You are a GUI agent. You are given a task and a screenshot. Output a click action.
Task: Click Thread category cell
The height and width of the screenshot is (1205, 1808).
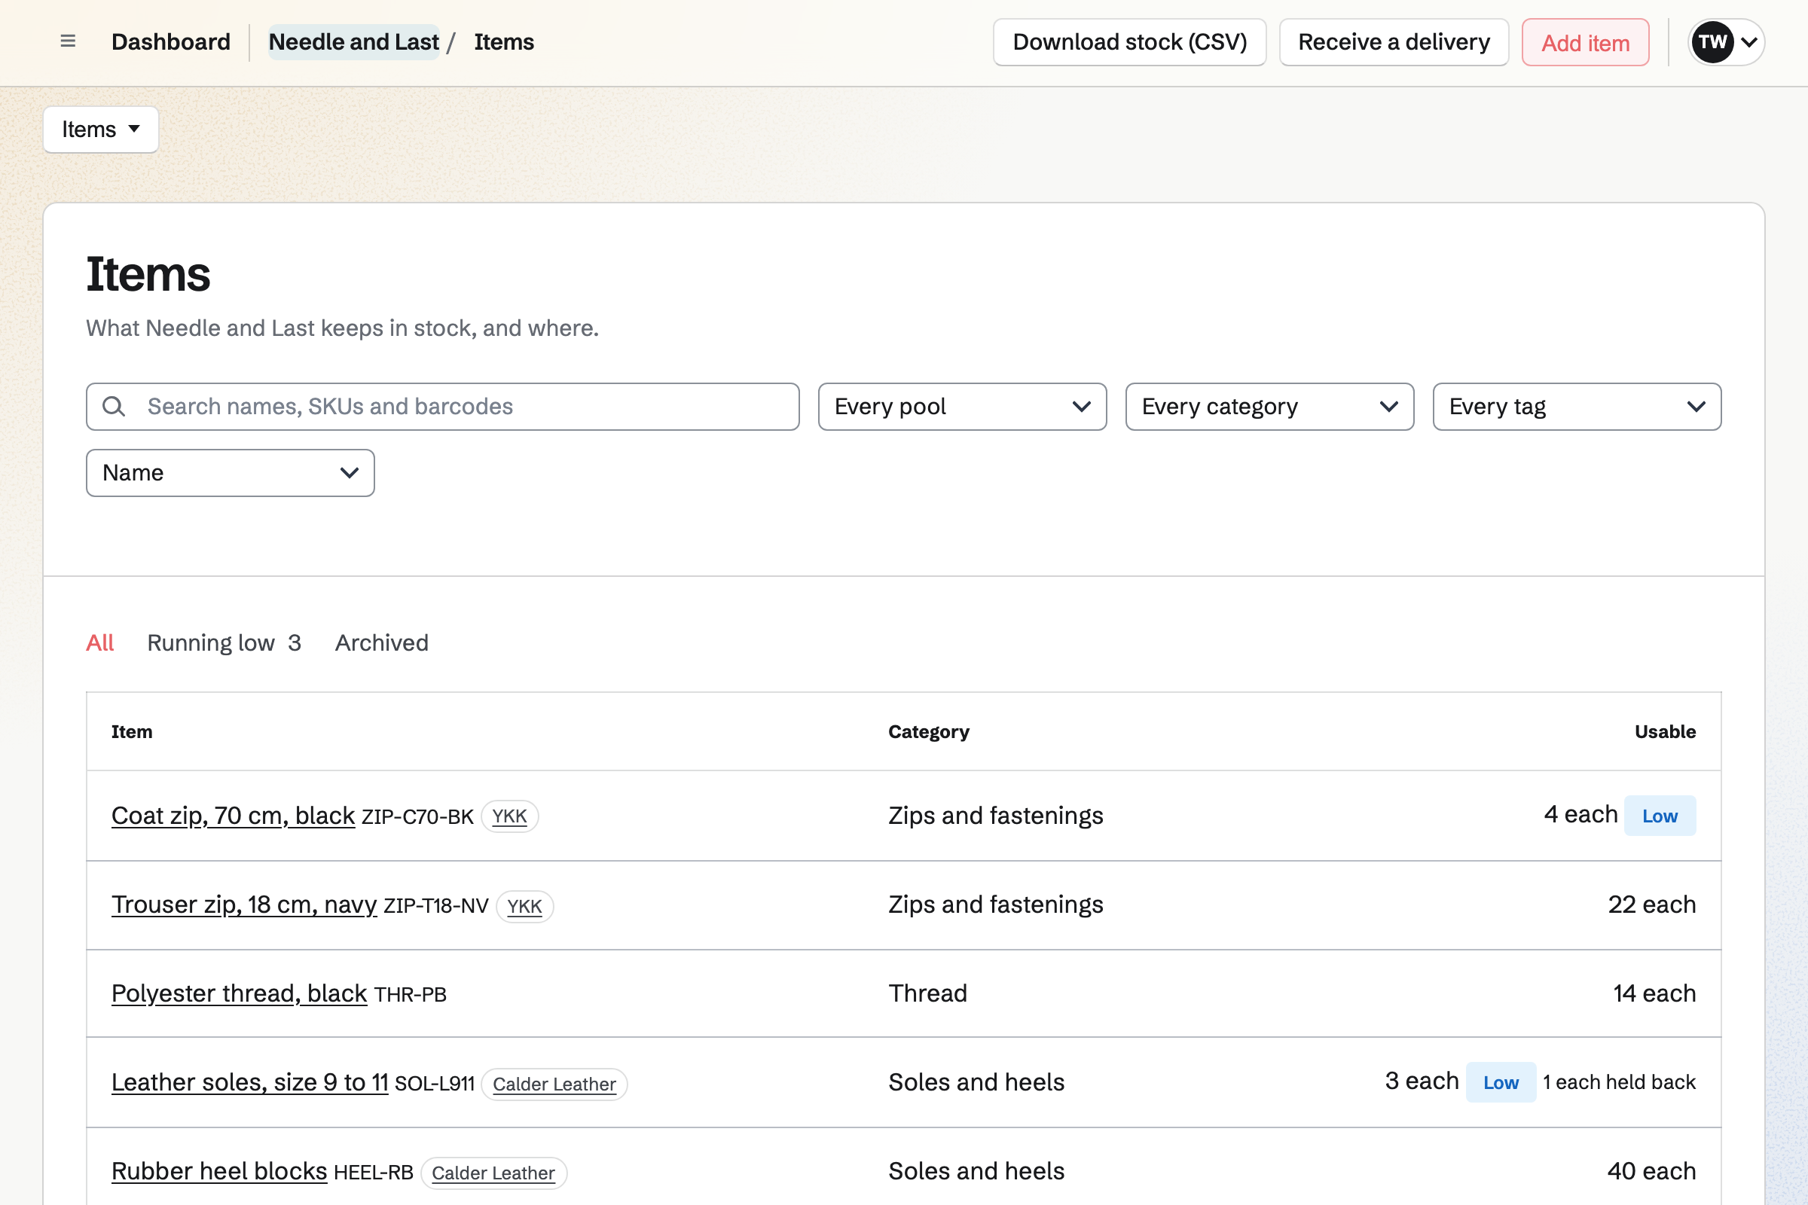point(928,993)
